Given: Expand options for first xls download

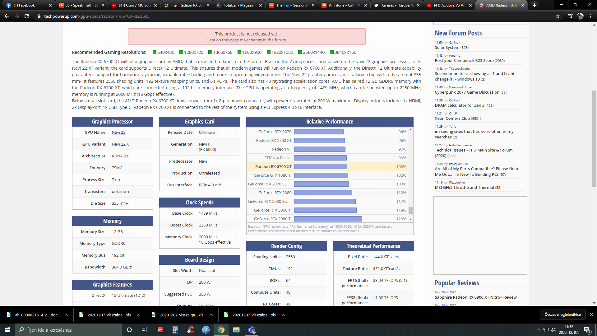Looking at the screenshot, I should click(139, 315).
